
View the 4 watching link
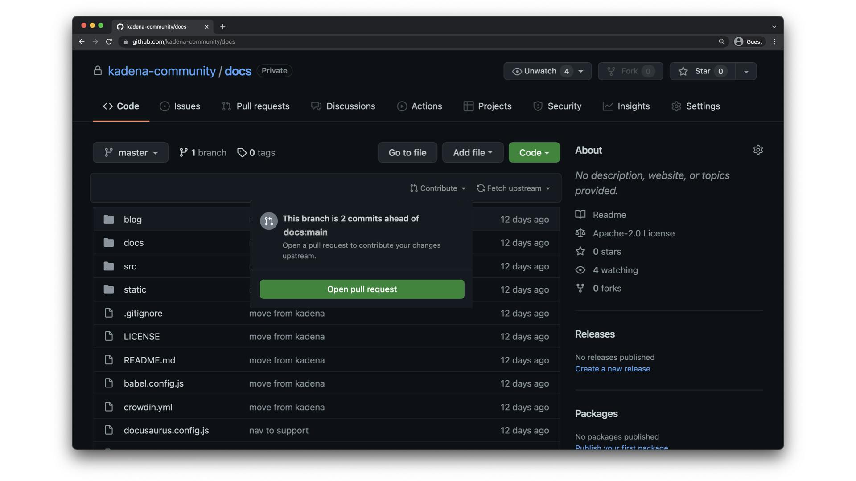(x=607, y=270)
